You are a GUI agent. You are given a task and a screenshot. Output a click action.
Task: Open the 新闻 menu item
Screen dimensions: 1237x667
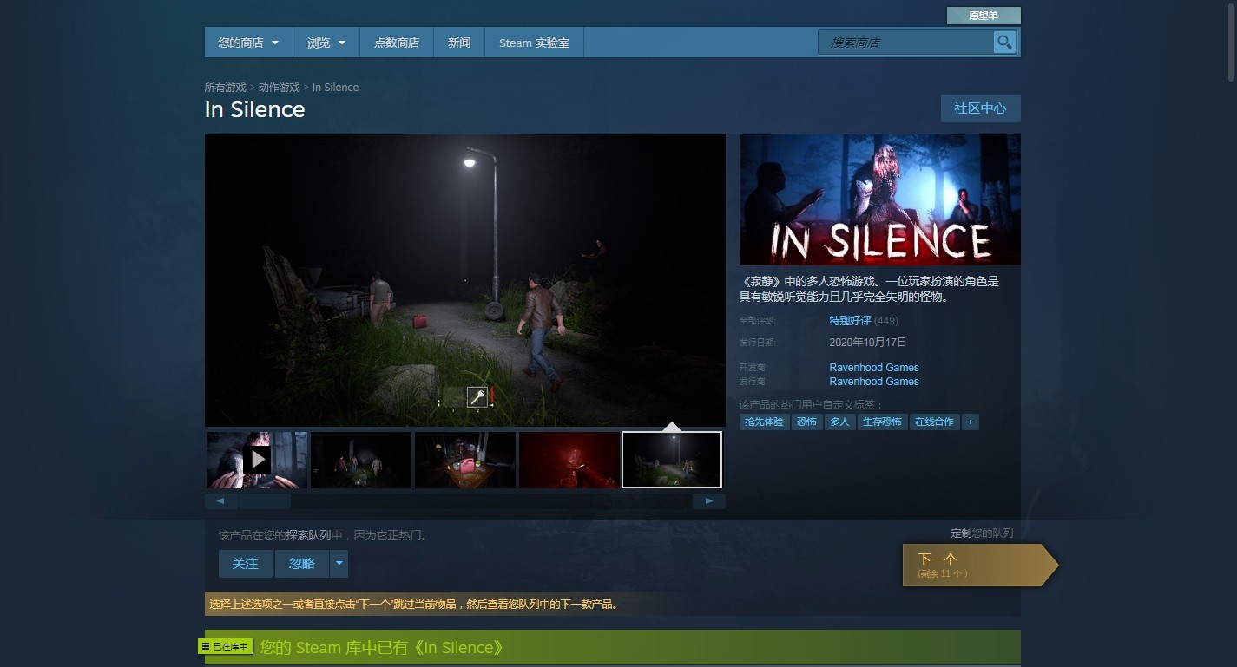(x=459, y=43)
